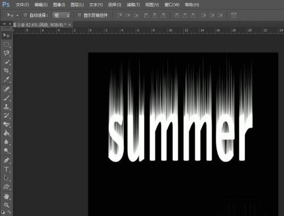Select the Hand tool
The height and width of the screenshot is (216, 284).
point(6,196)
